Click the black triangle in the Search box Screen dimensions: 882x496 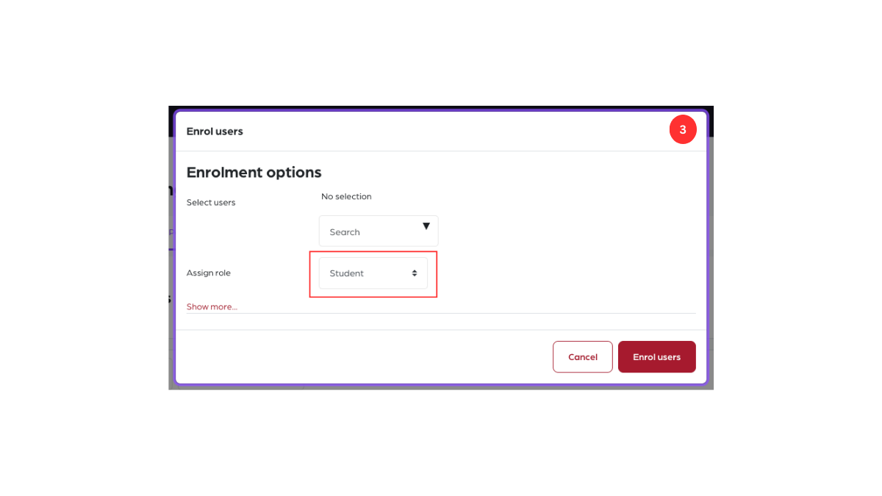pos(426,226)
